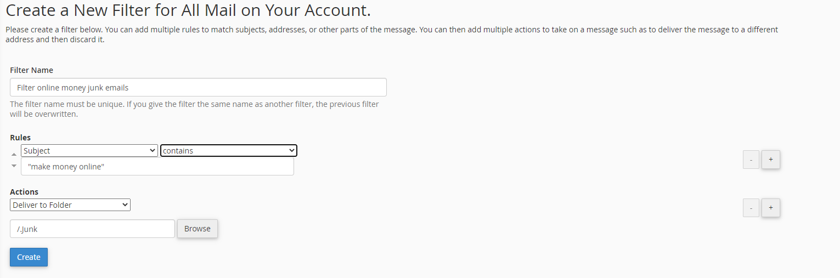Expand the 'contains' match type dropdown
The image size is (840, 278).
click(228, 151)
